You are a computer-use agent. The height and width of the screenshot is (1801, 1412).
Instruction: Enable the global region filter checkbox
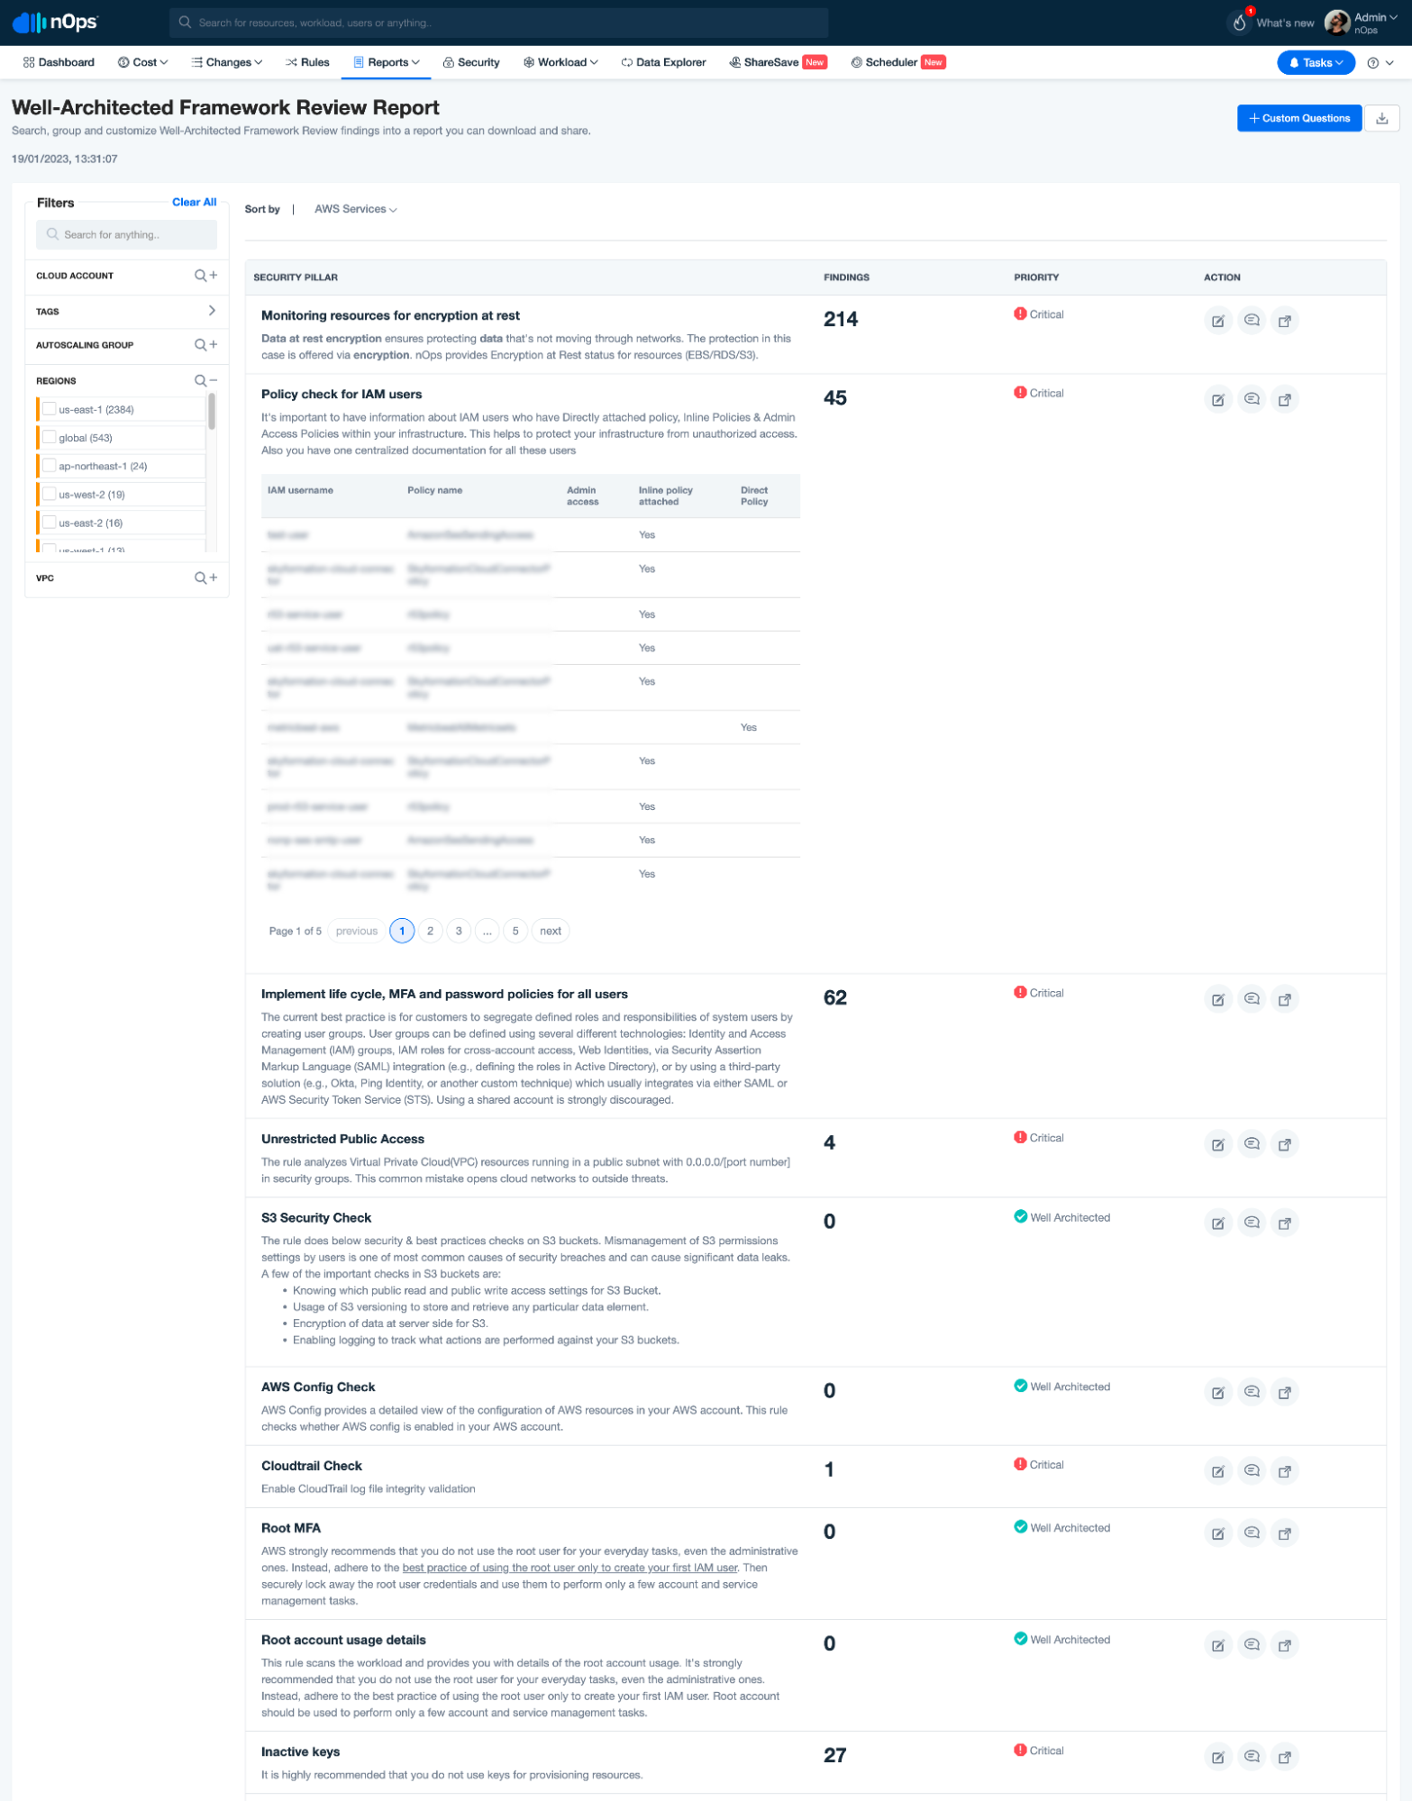point(50,438)
